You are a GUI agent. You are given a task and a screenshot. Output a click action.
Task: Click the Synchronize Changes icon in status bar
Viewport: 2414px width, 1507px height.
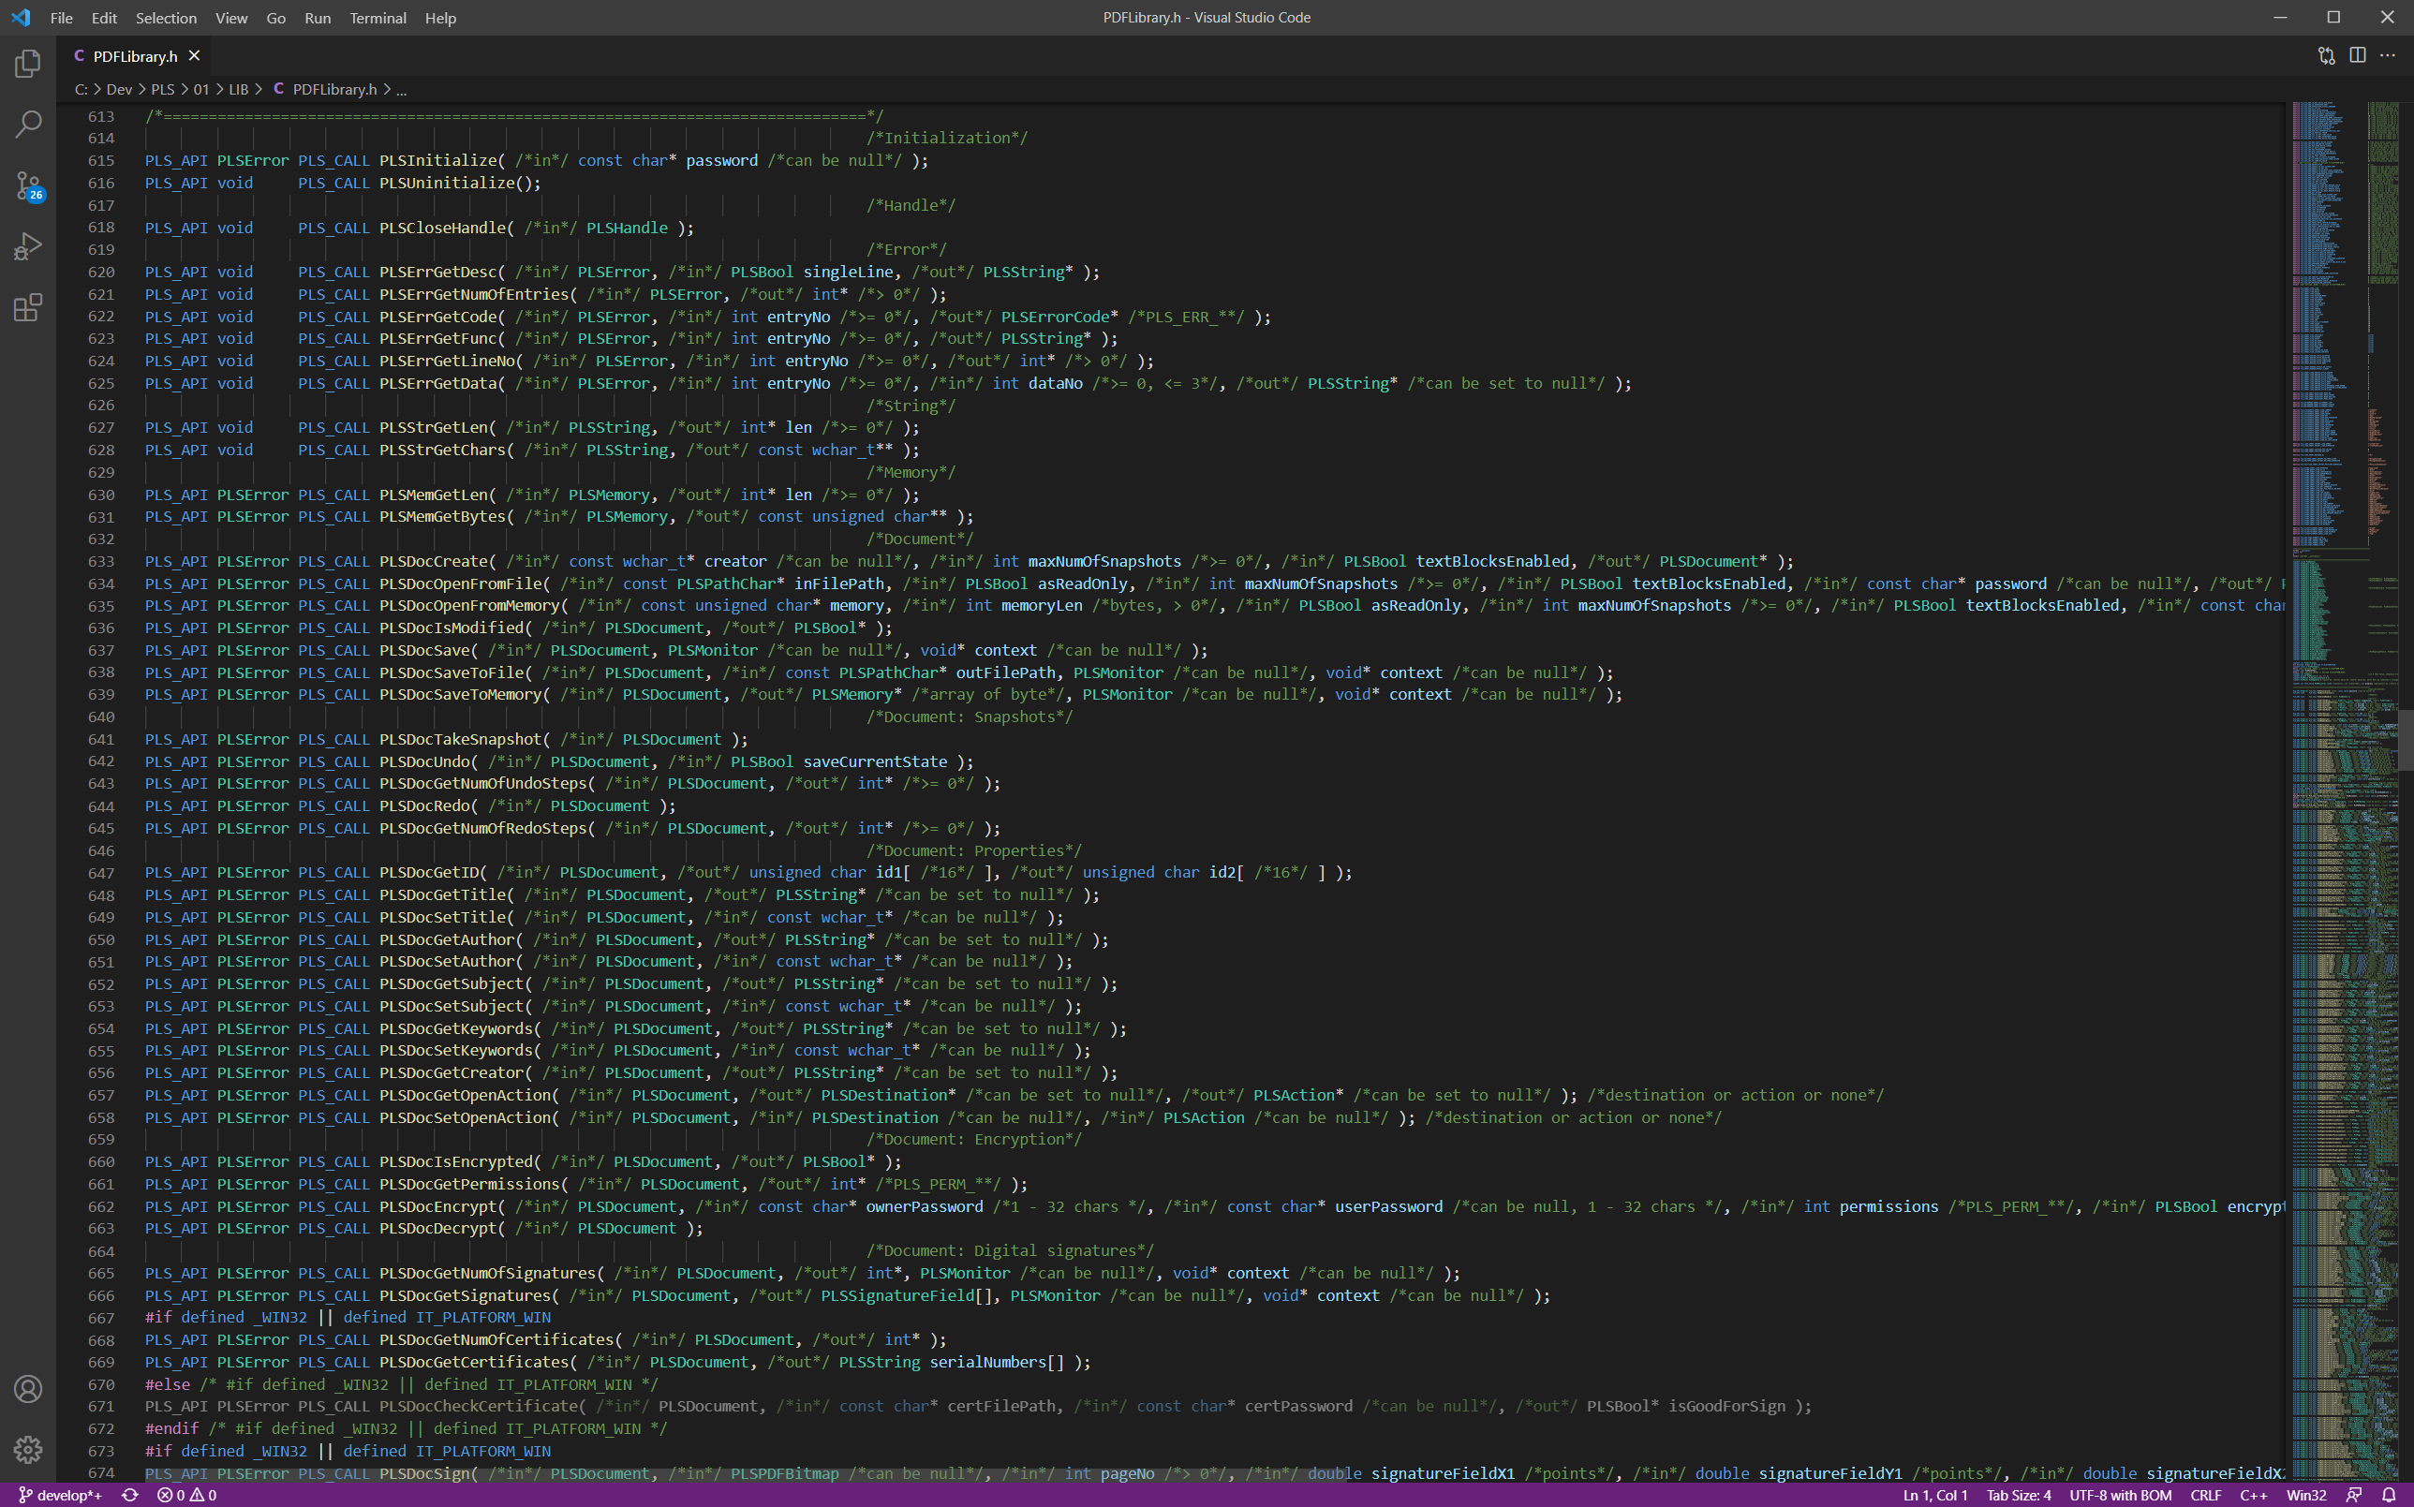129,1495
